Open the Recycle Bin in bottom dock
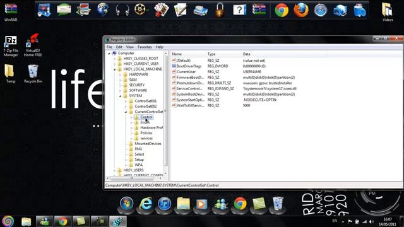The width and height of the screenshot is (404, 227). 278,203
